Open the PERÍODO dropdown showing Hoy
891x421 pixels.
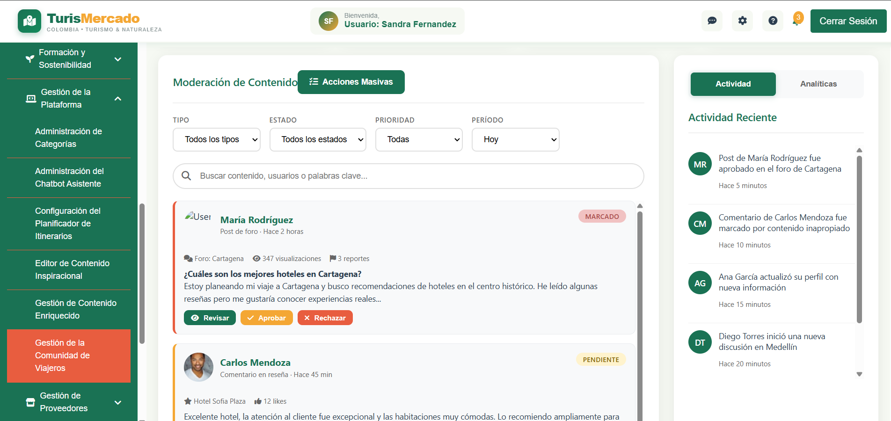pos(515,139)
